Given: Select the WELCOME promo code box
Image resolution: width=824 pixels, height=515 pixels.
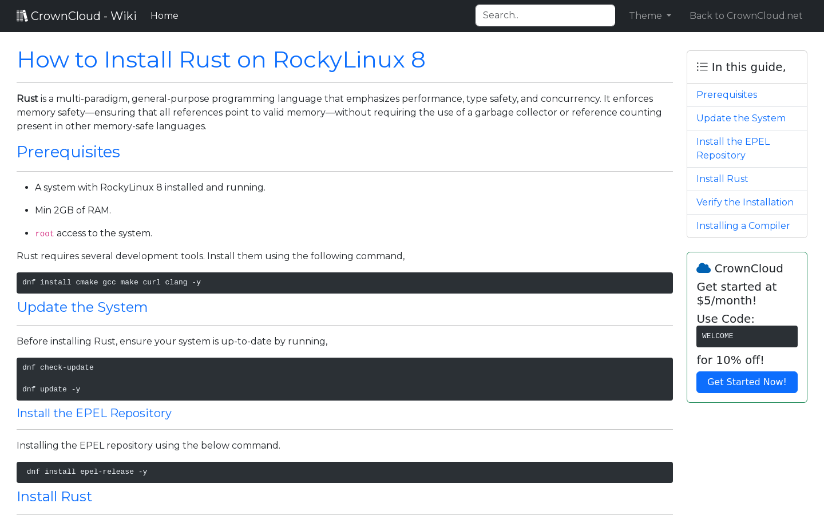Looking at the screenshot, I should (x=747, y=336).
